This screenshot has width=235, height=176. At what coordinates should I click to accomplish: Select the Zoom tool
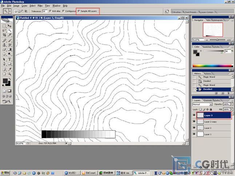tap(9, 74)
